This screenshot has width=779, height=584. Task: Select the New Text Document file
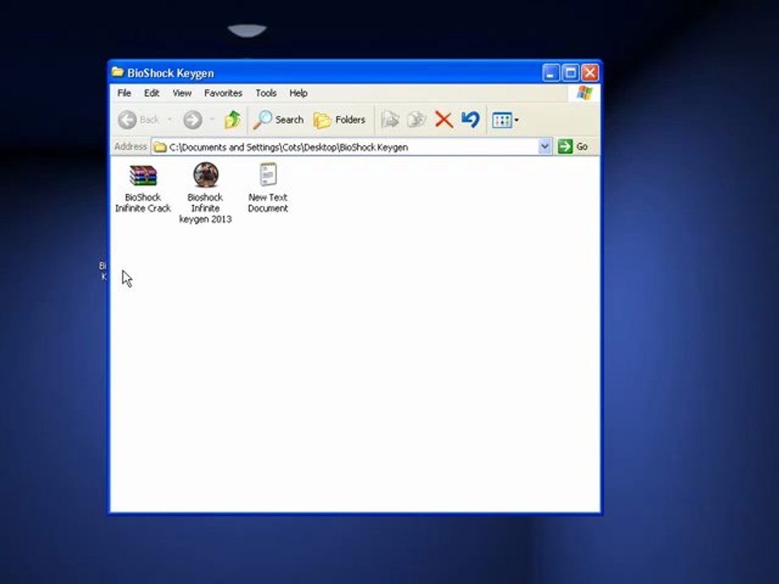(268, 187)
